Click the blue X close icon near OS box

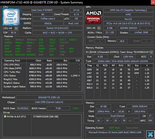(150, 134)
